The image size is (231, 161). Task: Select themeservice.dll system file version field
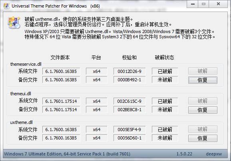click(x=61, y=71)
